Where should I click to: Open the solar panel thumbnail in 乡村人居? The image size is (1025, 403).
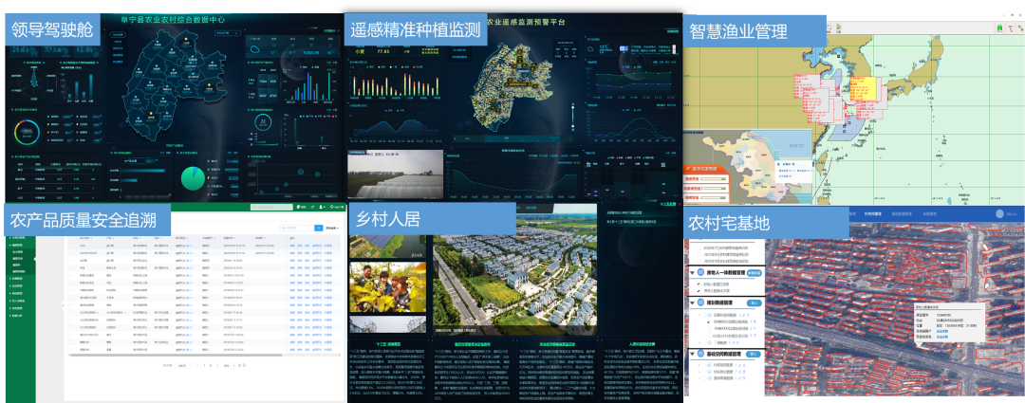[x=387, y=247]
